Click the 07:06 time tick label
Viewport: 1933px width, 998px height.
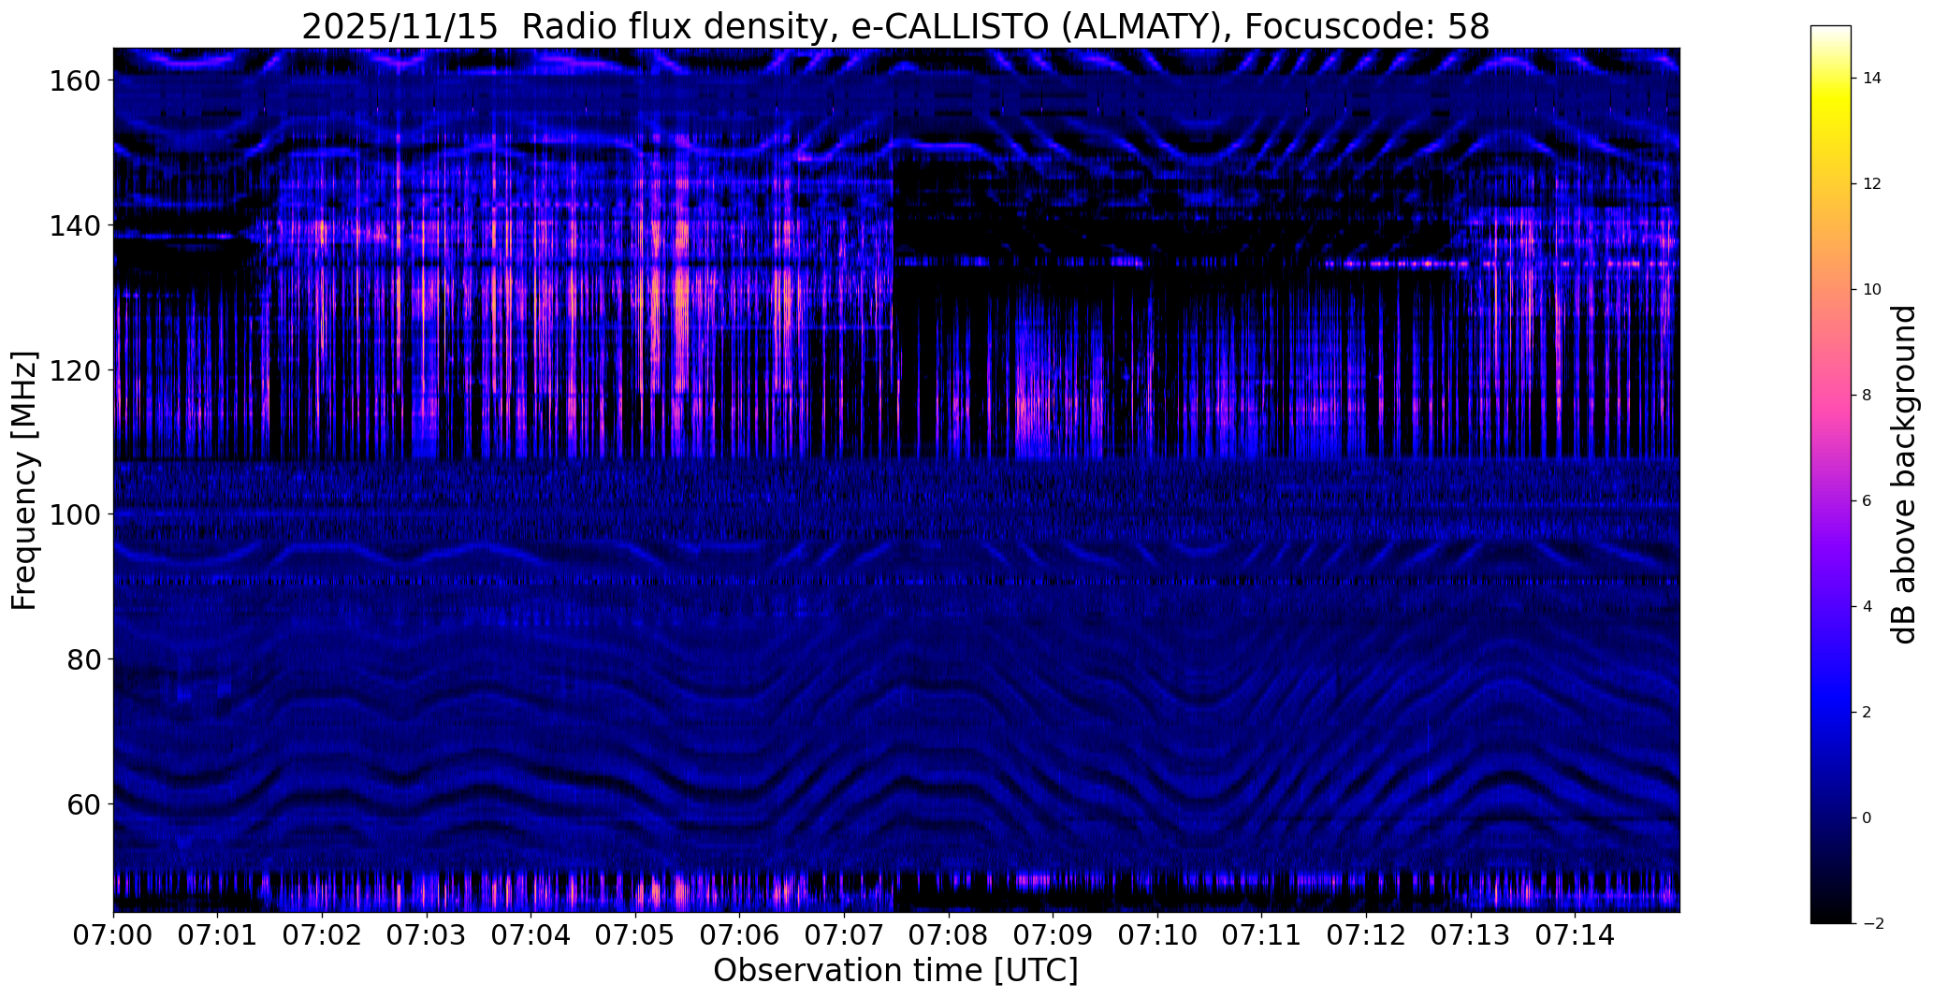tap(740, 934)
